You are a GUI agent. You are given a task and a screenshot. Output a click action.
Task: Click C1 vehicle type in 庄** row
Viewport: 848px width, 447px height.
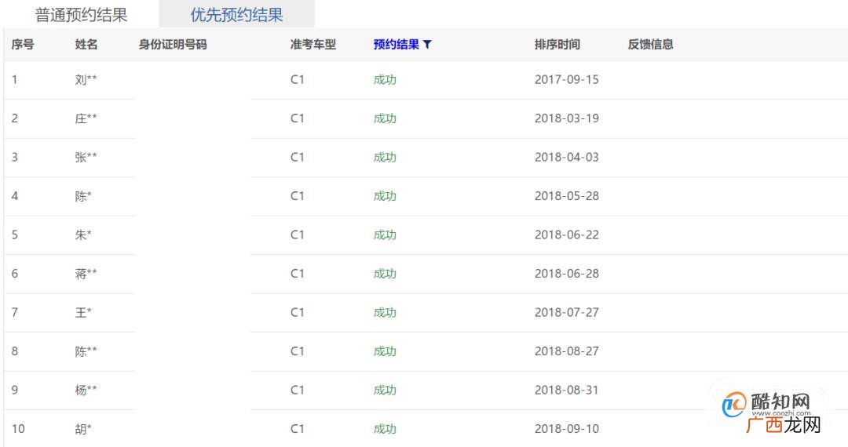click(x=298, y=118)
